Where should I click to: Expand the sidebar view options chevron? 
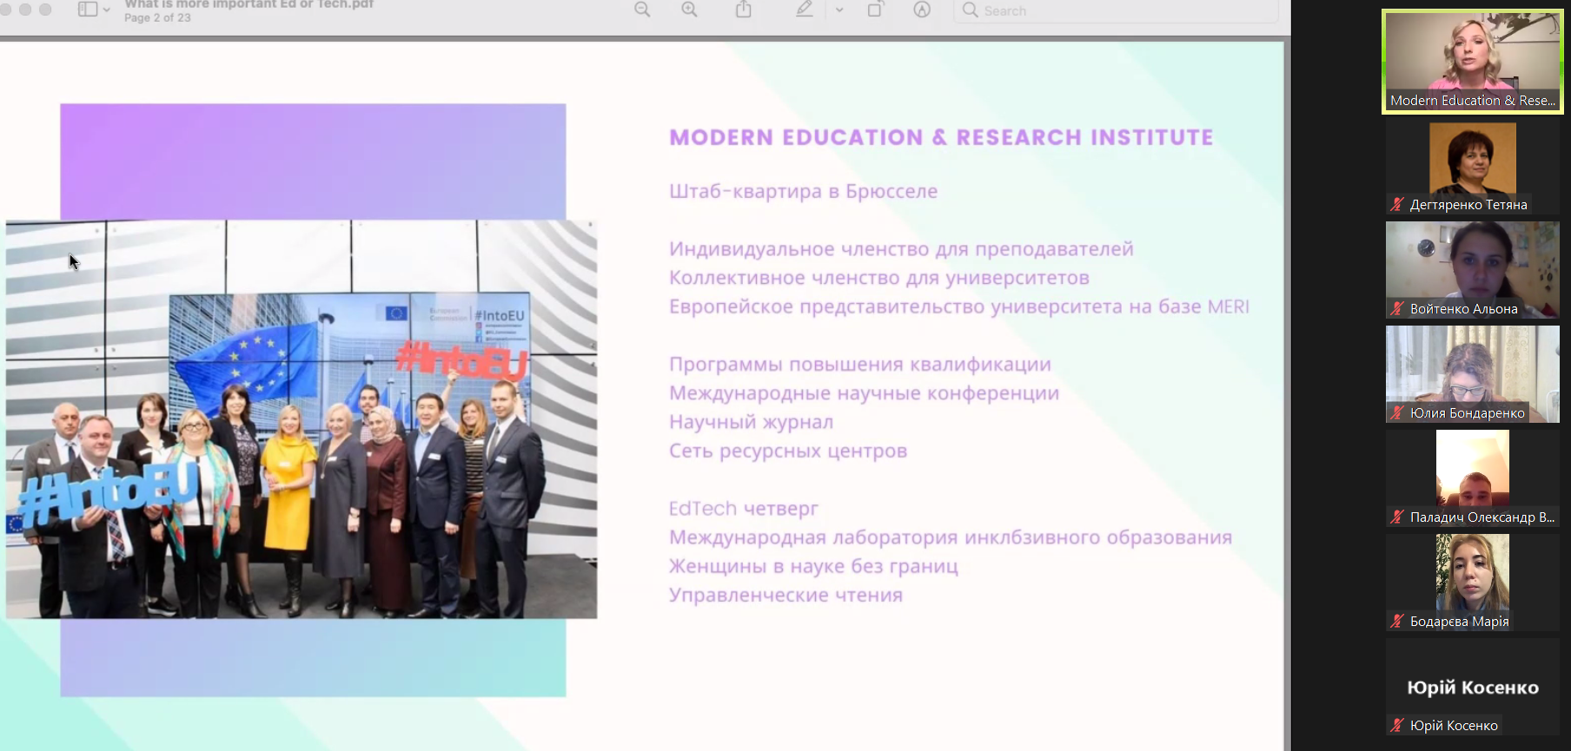(x=107, y=10)
